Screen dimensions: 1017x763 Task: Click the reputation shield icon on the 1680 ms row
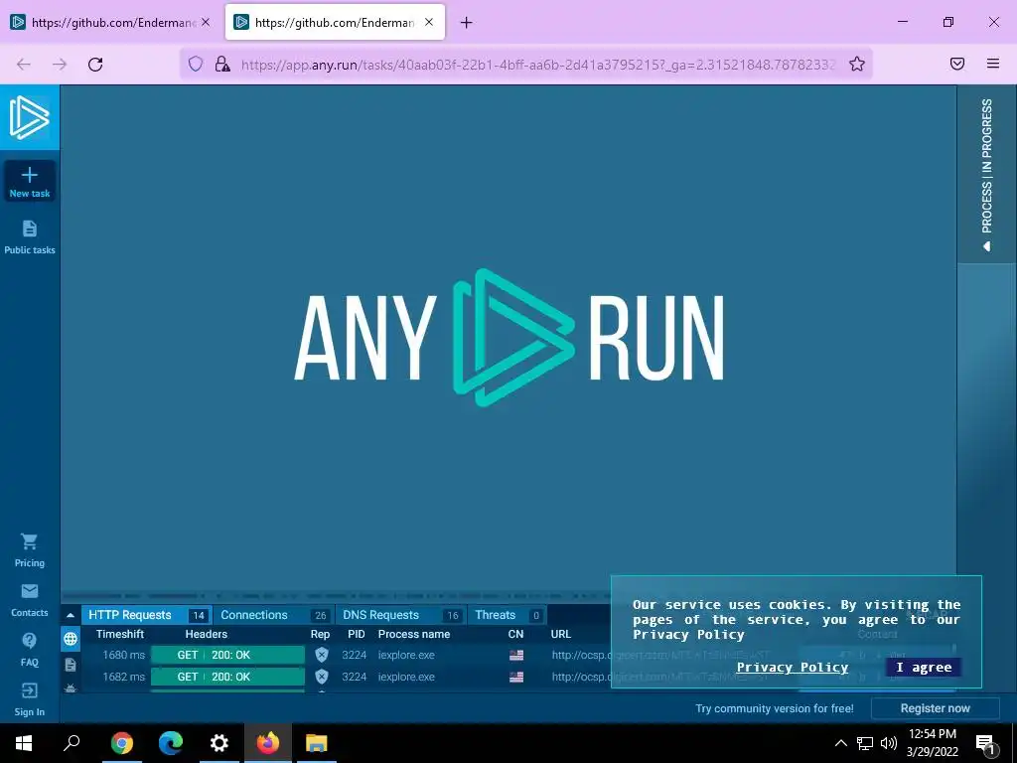pyautogui.click(x=321, y=655)
